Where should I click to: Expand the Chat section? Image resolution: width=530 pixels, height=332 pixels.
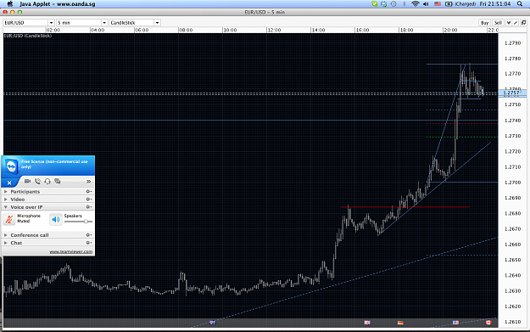(x=5, y=243)
